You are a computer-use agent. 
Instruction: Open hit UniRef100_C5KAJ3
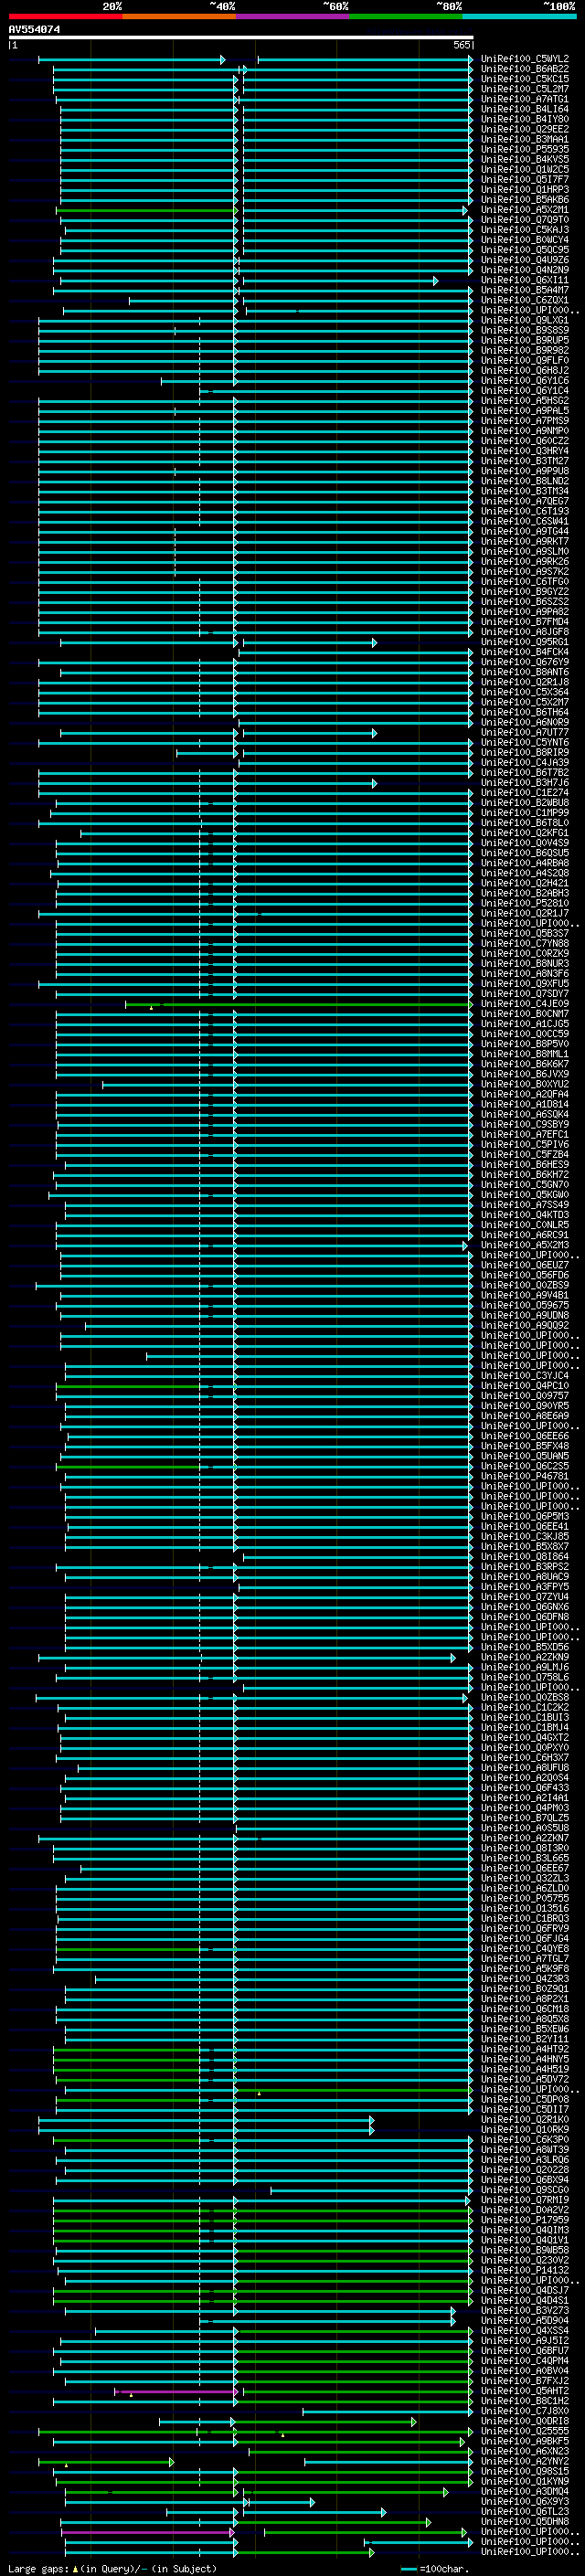(525, 230)
